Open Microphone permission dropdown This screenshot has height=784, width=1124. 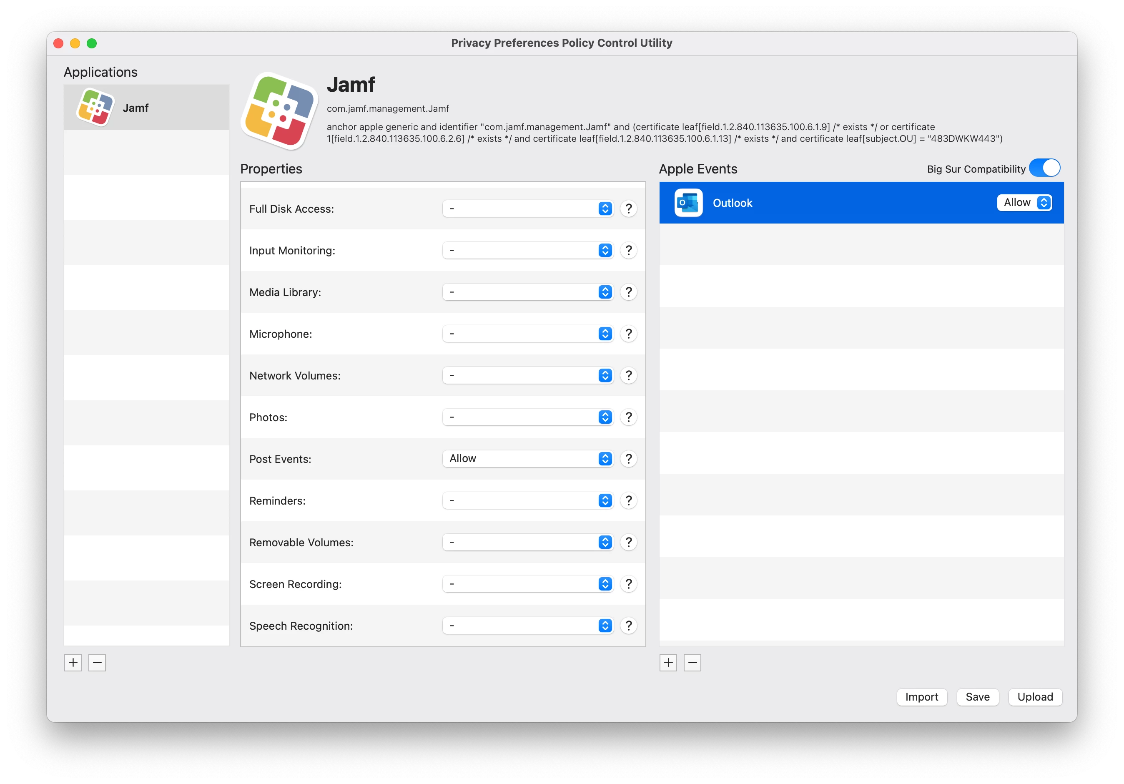tap(528, 334)
